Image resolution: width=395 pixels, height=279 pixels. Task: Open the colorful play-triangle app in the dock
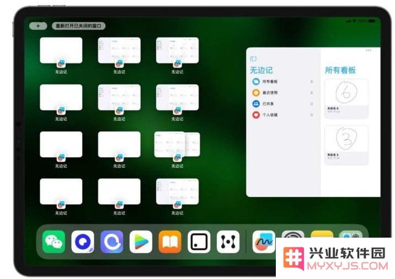(141, 242)
